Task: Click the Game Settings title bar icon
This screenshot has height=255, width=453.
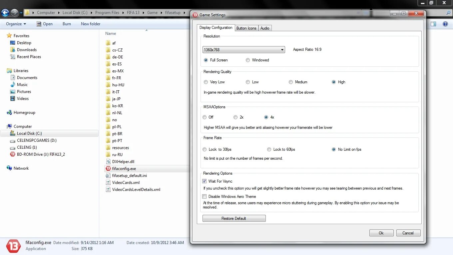Action: coord(195,15)
